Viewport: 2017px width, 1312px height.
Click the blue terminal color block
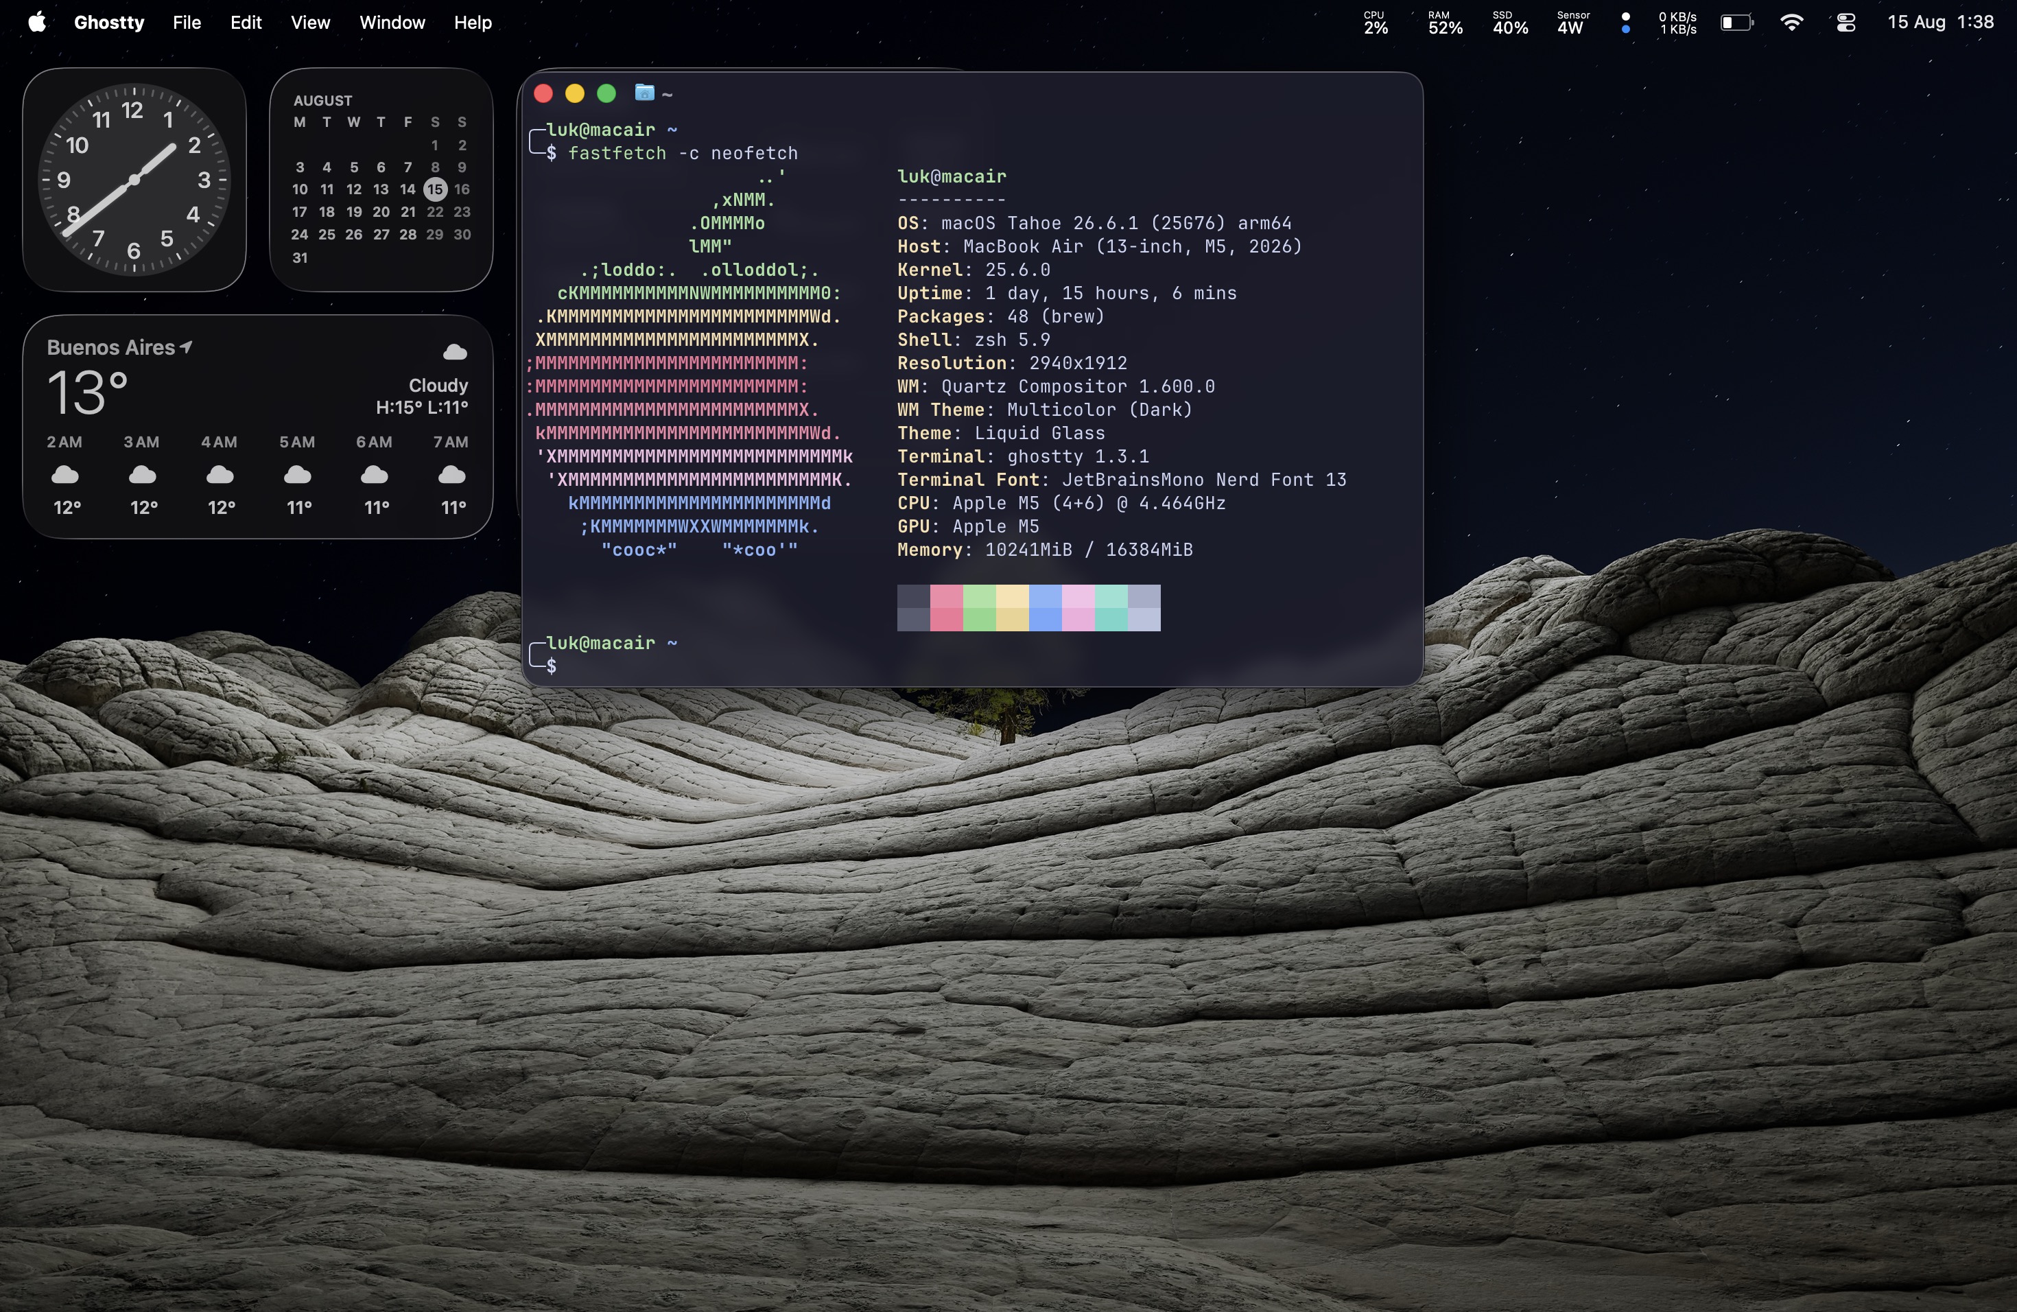1046,608
